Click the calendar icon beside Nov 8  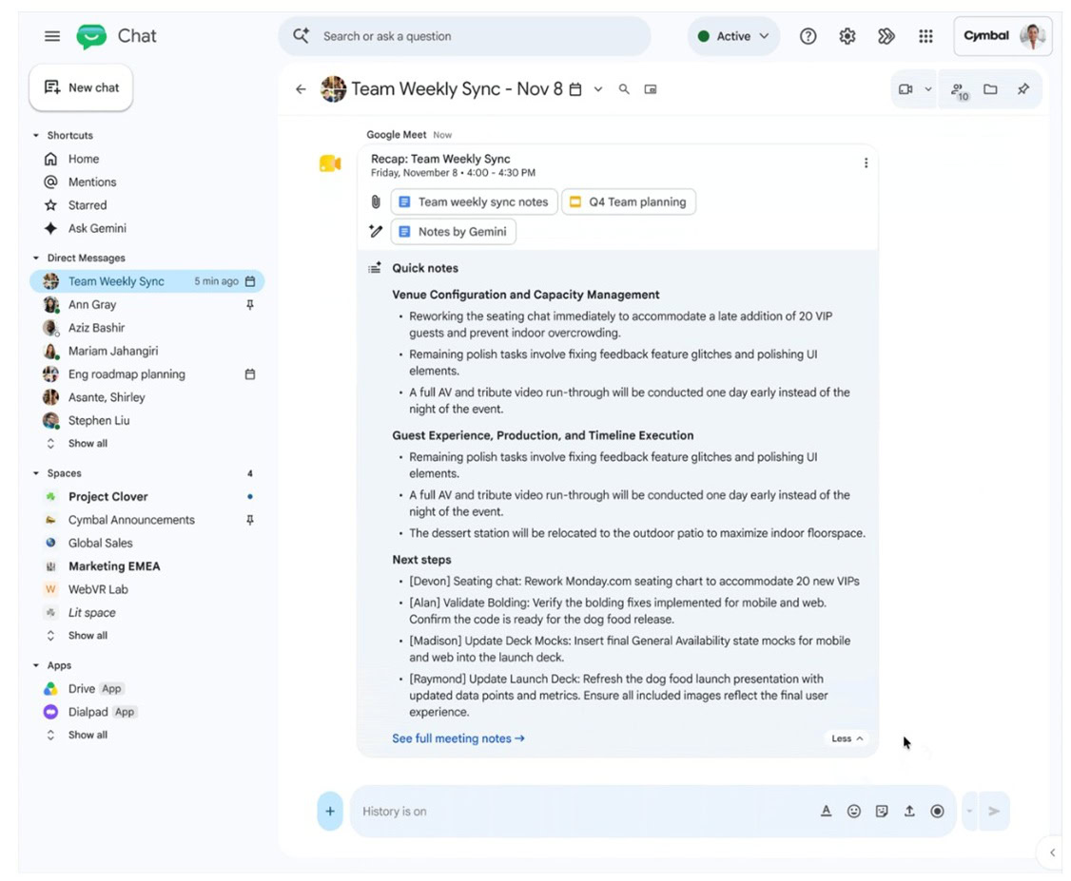click(575, 89)
